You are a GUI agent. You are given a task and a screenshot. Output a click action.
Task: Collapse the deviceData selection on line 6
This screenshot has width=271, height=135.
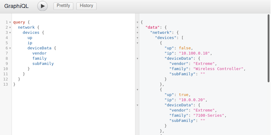click(x=10, y=48)
